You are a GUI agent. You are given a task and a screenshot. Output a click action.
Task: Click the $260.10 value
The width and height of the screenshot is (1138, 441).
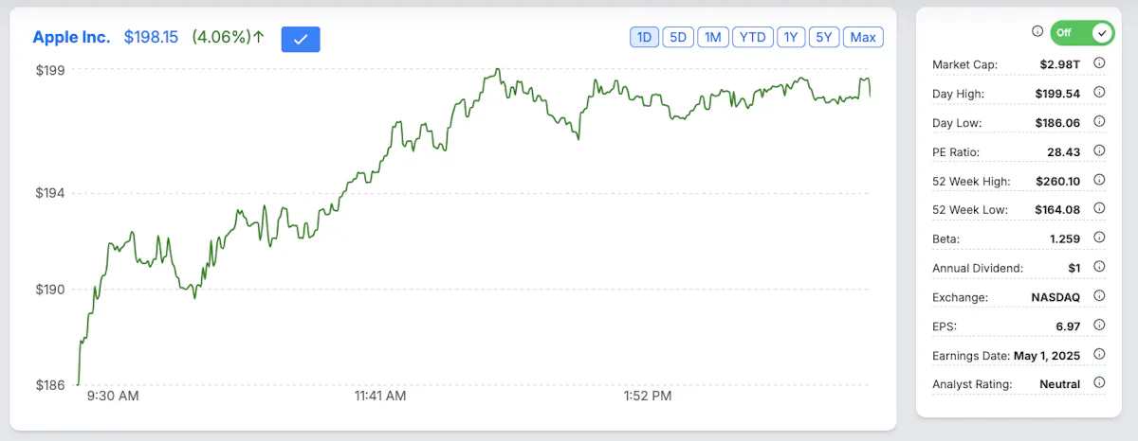coord(1057,181)
